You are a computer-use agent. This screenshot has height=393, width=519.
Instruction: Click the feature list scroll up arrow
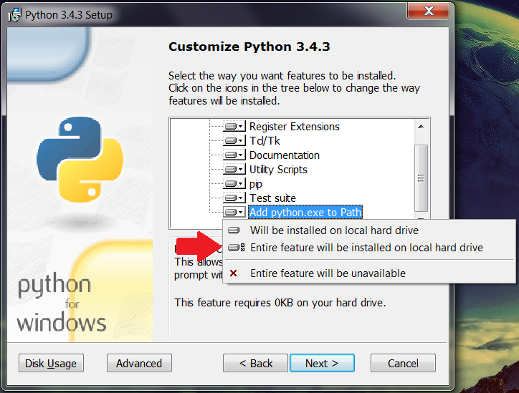[421, 127]
